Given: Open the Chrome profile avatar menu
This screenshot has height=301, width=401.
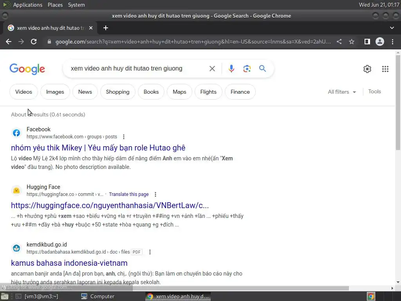Looking at the screenshot, I should (x=380, y=42).
